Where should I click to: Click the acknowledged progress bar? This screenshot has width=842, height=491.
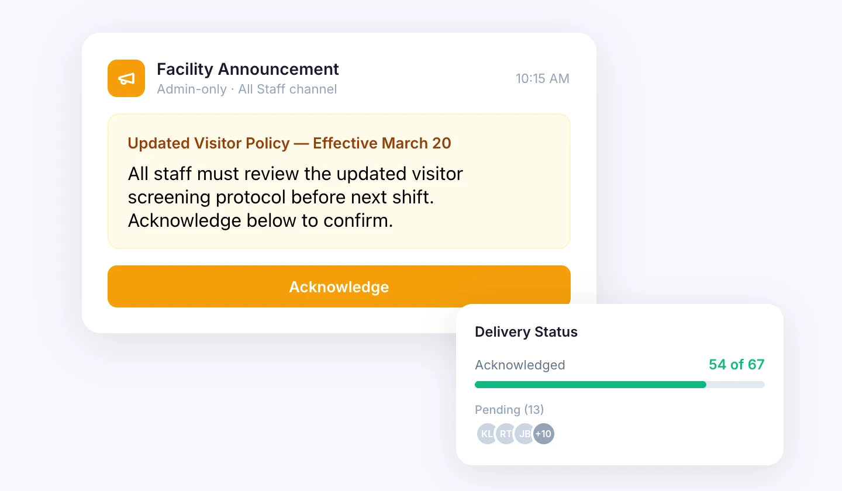pyautogui.click(x=620, y=385)
